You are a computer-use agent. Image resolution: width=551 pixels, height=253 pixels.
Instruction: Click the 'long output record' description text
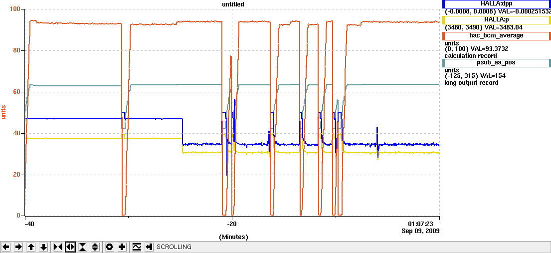point(471,83)
